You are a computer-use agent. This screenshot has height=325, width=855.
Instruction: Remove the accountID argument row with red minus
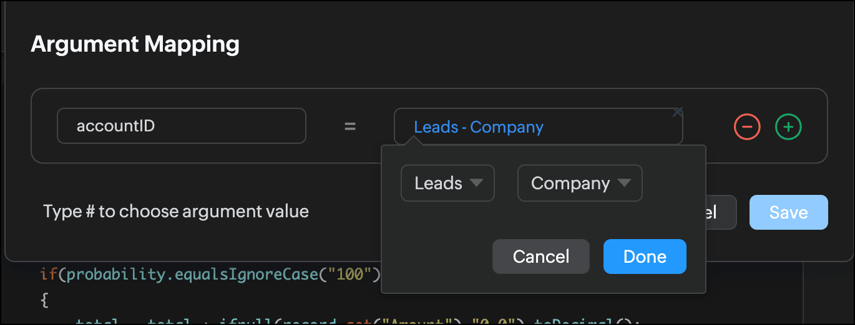click(747, 127)
